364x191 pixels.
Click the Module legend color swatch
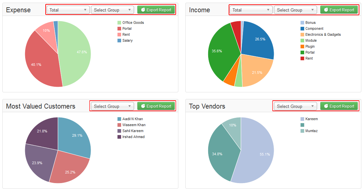pyautogui.click(x=302, y=40)
